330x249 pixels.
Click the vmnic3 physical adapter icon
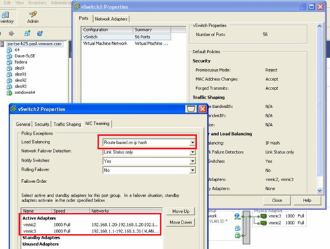point(263,216)
